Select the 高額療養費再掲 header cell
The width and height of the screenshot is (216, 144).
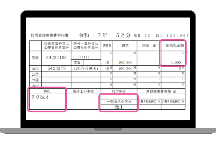[x=161, y=91]
